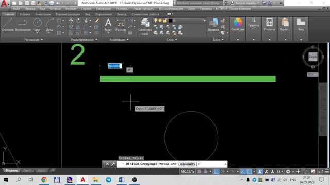The height and width of the screenshot is (185, 330).
Task: Click the Move tool icon
Action: click(x=71, y=21)
